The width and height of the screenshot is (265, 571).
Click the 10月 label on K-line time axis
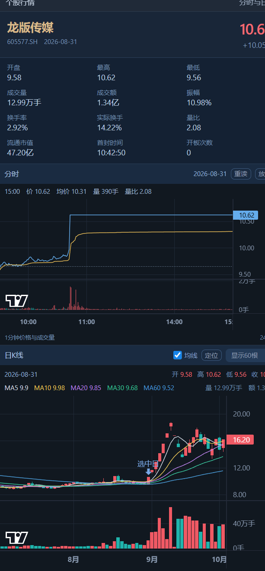point(220,560)
